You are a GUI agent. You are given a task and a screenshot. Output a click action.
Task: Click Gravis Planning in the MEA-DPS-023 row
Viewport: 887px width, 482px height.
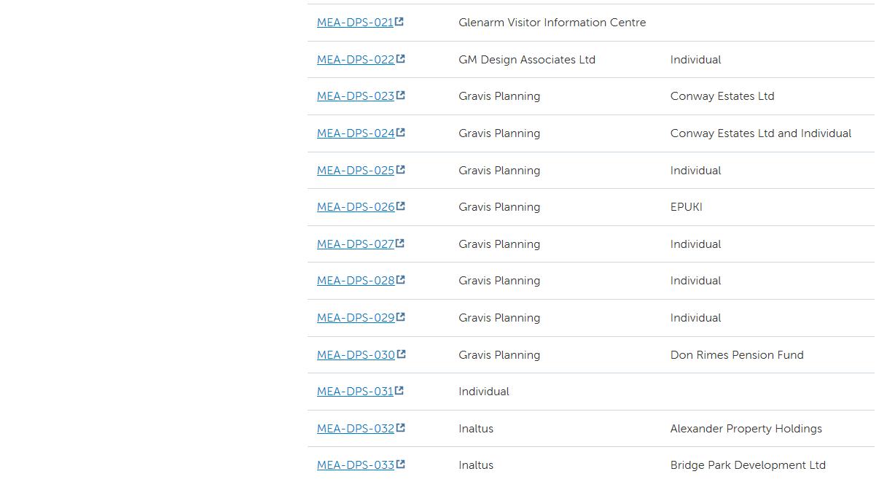point(499,96)
